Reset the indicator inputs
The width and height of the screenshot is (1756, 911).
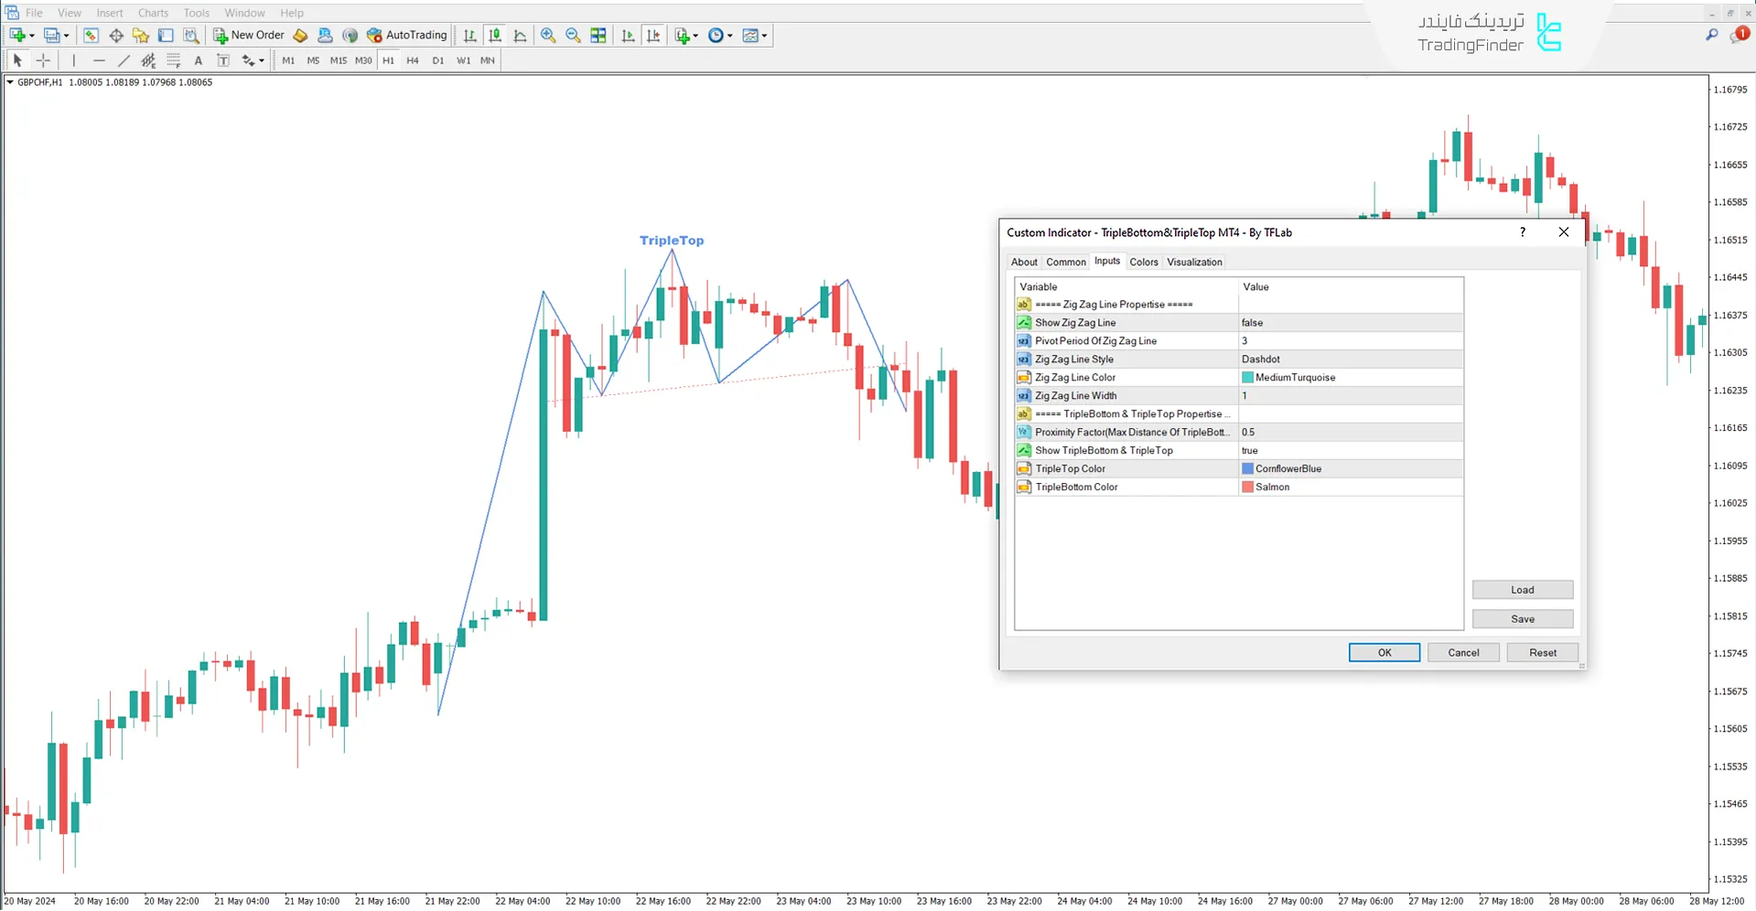point(1542,652)
